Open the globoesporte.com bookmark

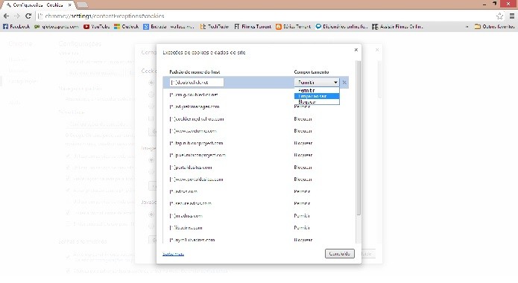(57, 26)
